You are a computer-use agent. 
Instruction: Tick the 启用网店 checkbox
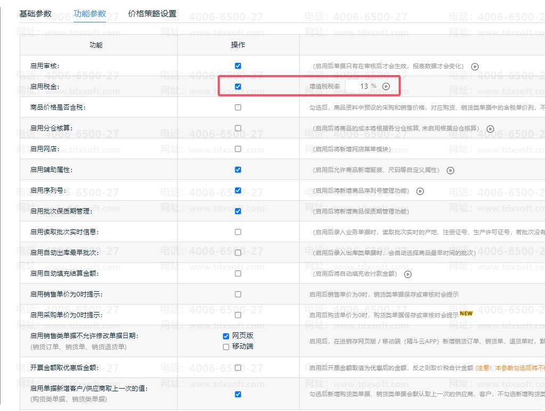click(238, 149)
